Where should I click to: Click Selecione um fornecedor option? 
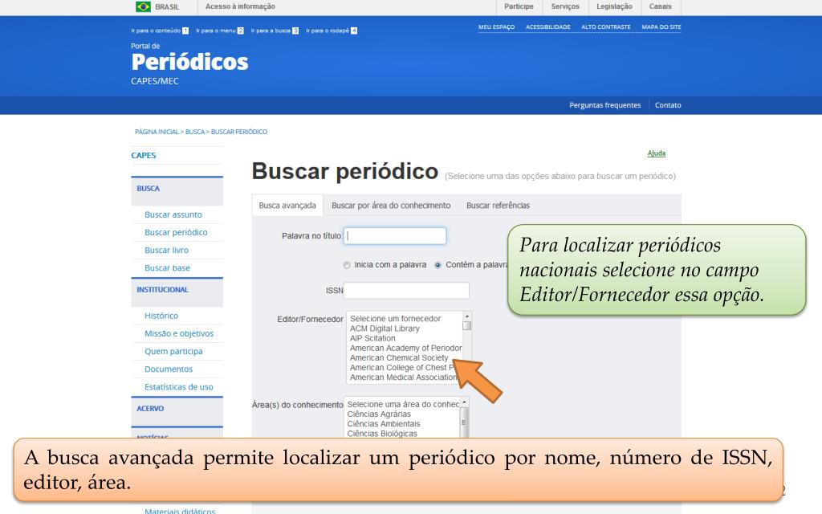tap(395, 318)
